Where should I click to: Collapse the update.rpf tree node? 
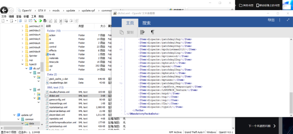[x=14, y=115]
